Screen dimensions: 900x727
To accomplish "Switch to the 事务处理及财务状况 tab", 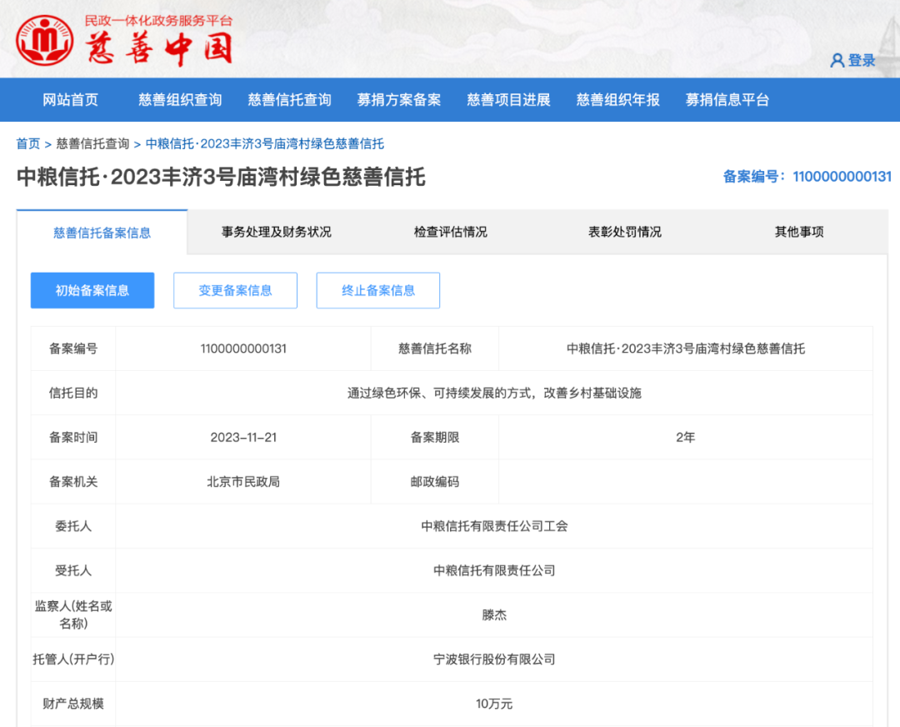I will point(277,232).
